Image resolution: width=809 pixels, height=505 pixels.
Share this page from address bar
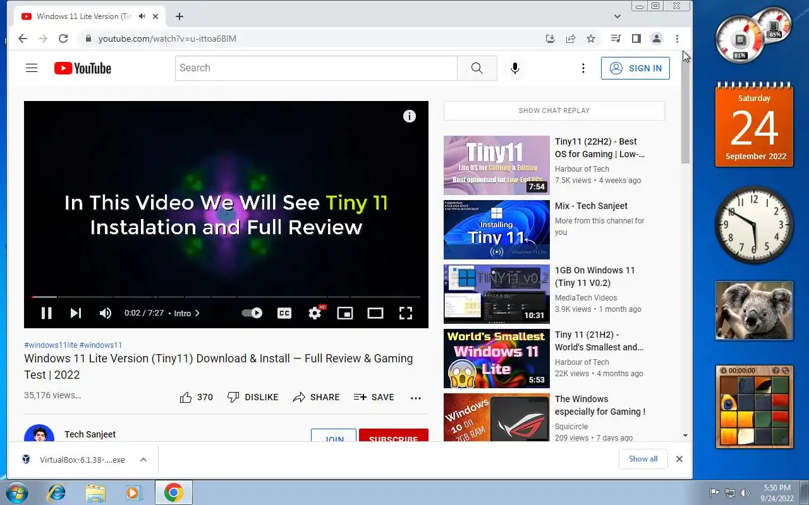(x=571, y=39)
